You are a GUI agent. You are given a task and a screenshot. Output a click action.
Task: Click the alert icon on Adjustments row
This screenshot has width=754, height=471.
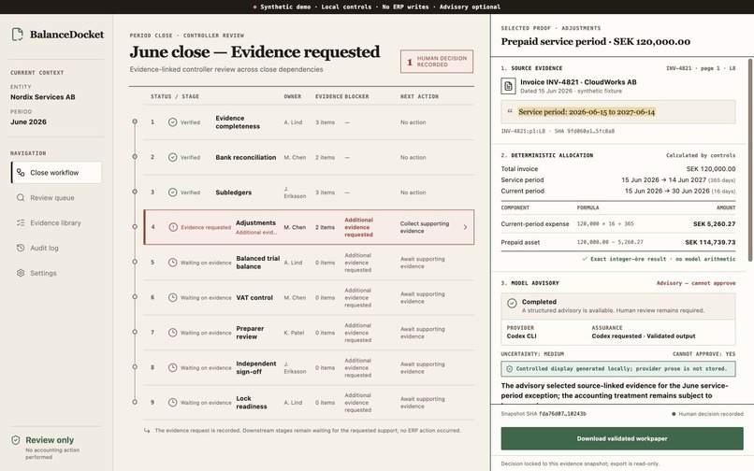tap(173, 227)
